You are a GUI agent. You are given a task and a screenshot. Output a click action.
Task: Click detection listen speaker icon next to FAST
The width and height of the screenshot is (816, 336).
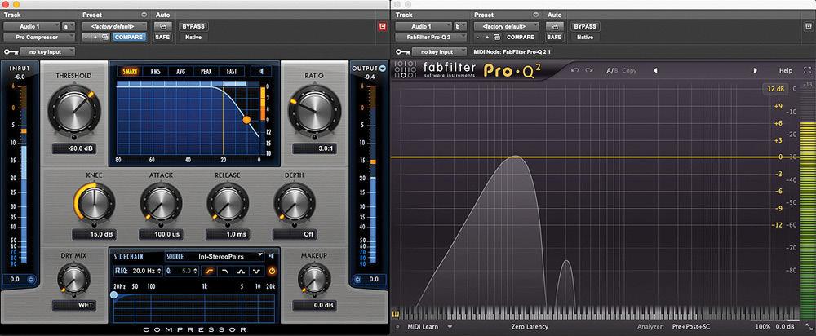[261, 71]
